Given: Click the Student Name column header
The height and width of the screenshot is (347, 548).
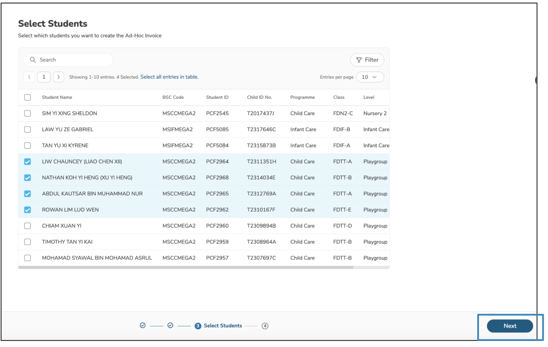Looking at the screenshot, I should click(57, 98).
